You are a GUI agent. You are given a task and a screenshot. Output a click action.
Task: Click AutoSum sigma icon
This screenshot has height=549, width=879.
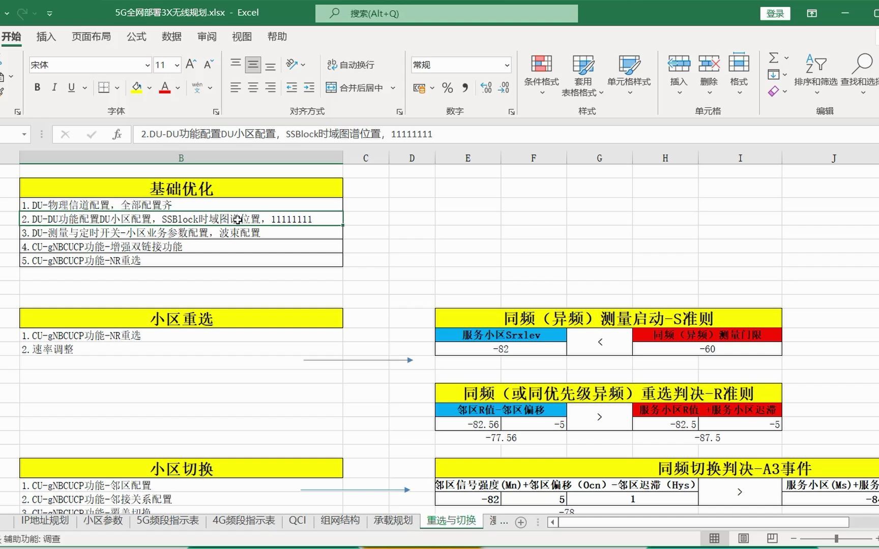(x=774, y=57)
